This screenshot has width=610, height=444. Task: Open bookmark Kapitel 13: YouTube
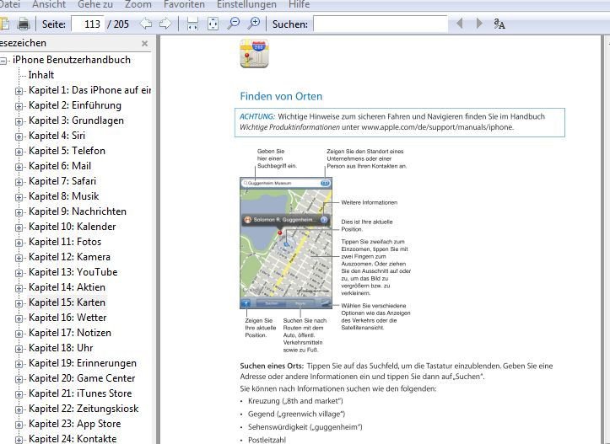click(x=73, y=272)
